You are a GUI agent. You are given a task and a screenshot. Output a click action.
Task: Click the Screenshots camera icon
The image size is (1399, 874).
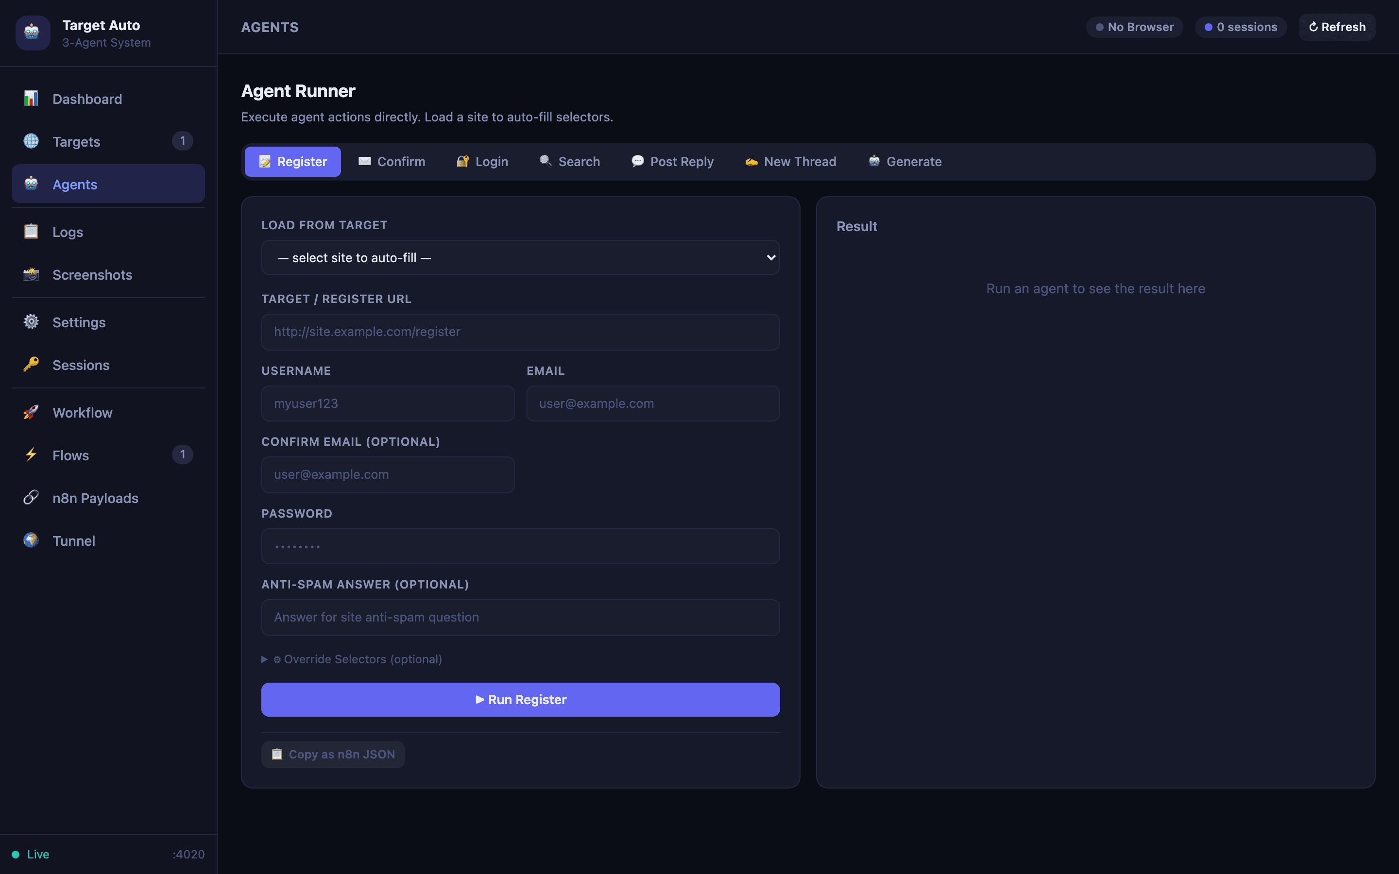pos(31,274)
